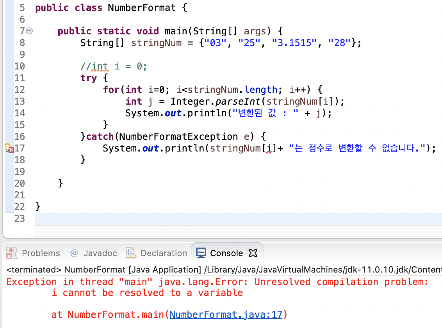Click the Declaration tab icon
Viewport: 442px width, 328px height.
tap(131, 253)
